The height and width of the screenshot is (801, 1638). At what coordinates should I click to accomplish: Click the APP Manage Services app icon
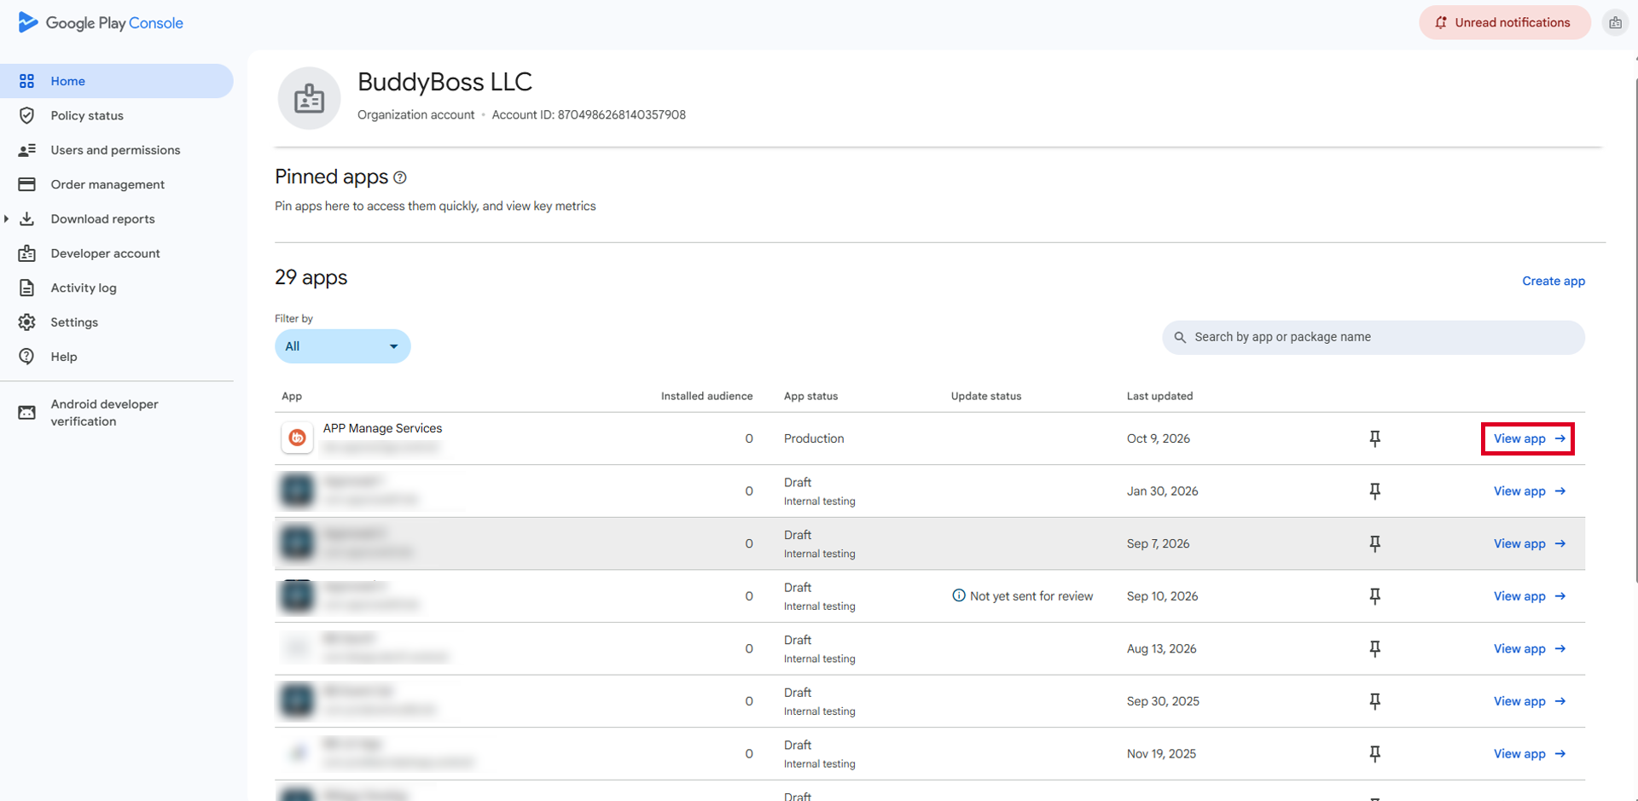coord(297,438)
